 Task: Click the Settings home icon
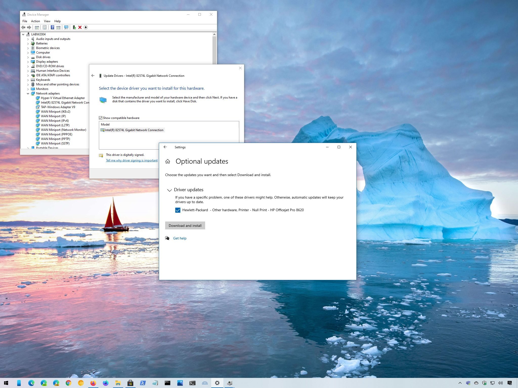coord(168,161)
